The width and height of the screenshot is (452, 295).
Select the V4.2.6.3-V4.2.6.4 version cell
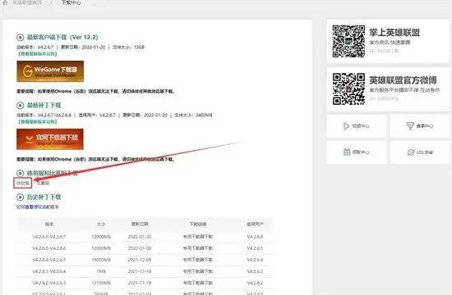(x=49, y=271)
